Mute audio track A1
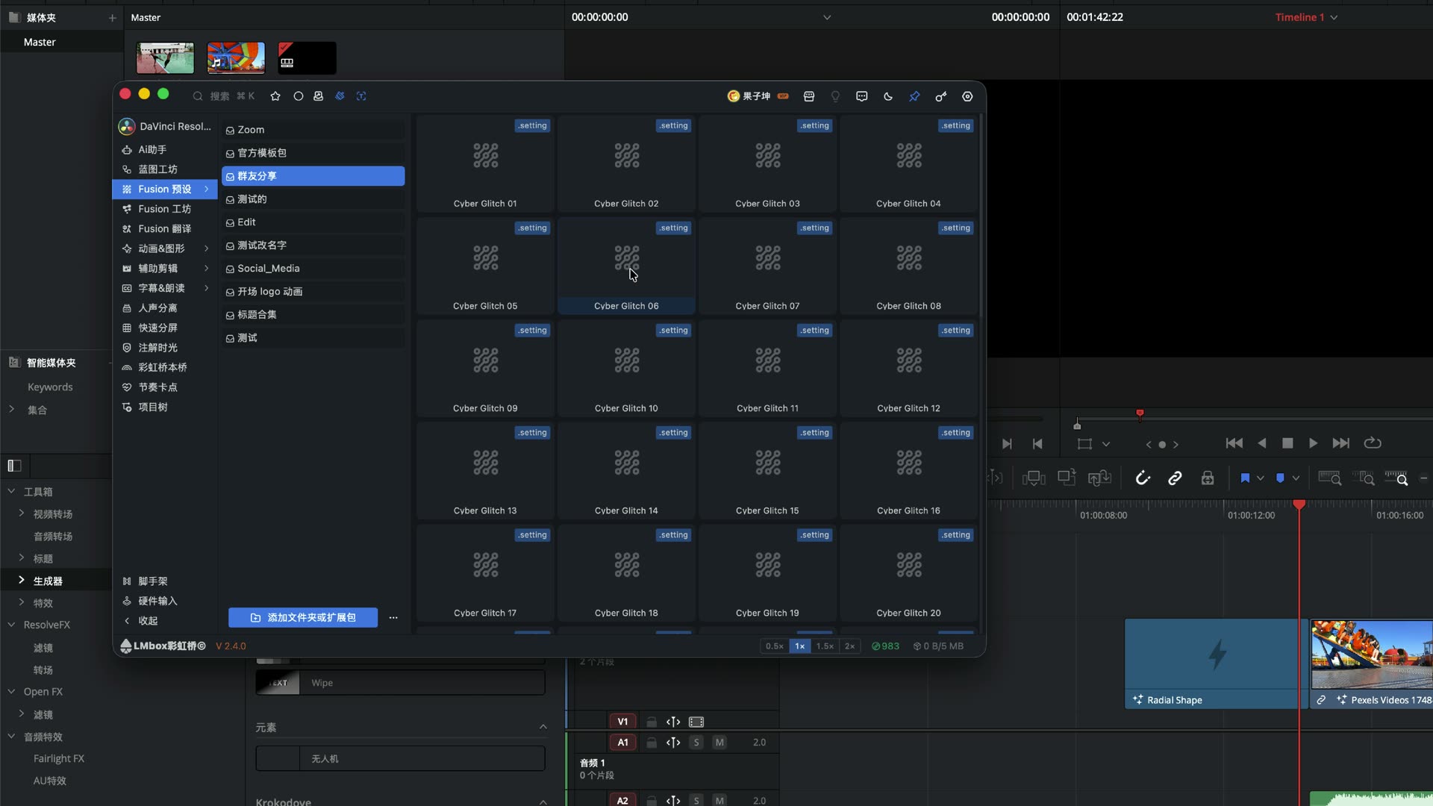The height and width of the screenshot is (806, 1433). [719, 743]
